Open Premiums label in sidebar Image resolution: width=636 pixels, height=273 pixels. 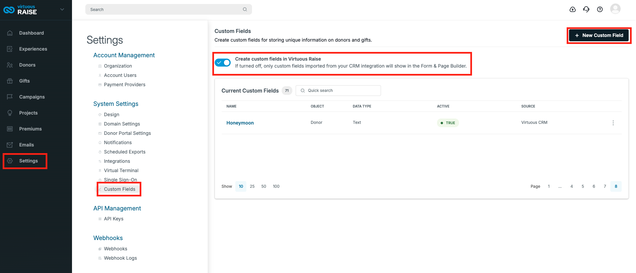pos(30,129)
